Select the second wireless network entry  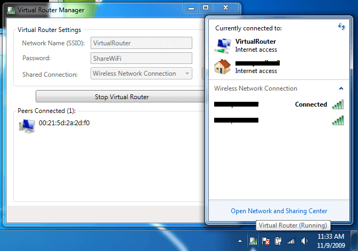[278, 121]
